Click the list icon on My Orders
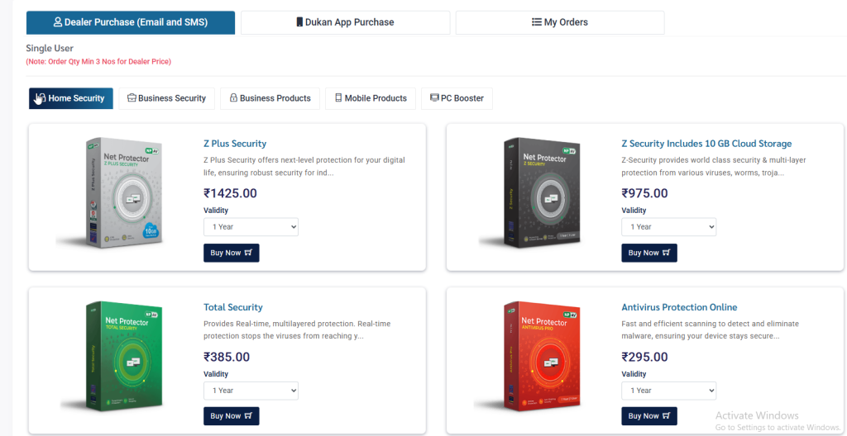Image resolution: width=847 pixels, height=436 pixels. click(x=537, y=22)
